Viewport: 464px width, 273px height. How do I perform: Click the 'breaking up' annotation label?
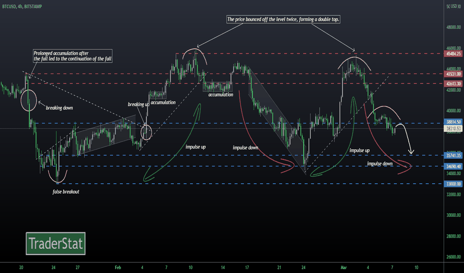point(138,104)
